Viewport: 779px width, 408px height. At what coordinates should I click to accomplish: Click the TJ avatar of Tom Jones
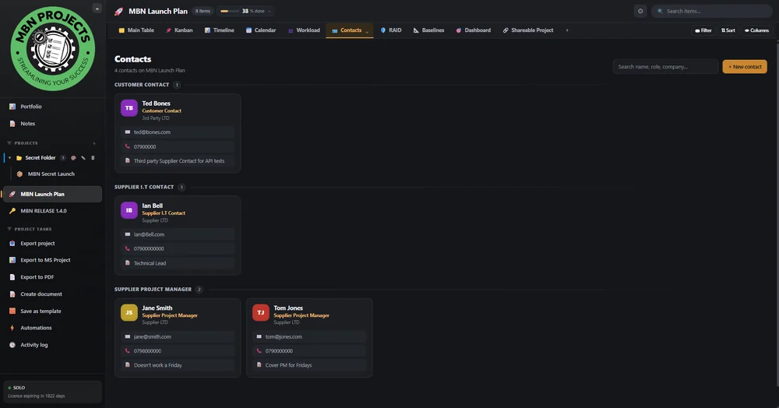click(x=261, y=312)
